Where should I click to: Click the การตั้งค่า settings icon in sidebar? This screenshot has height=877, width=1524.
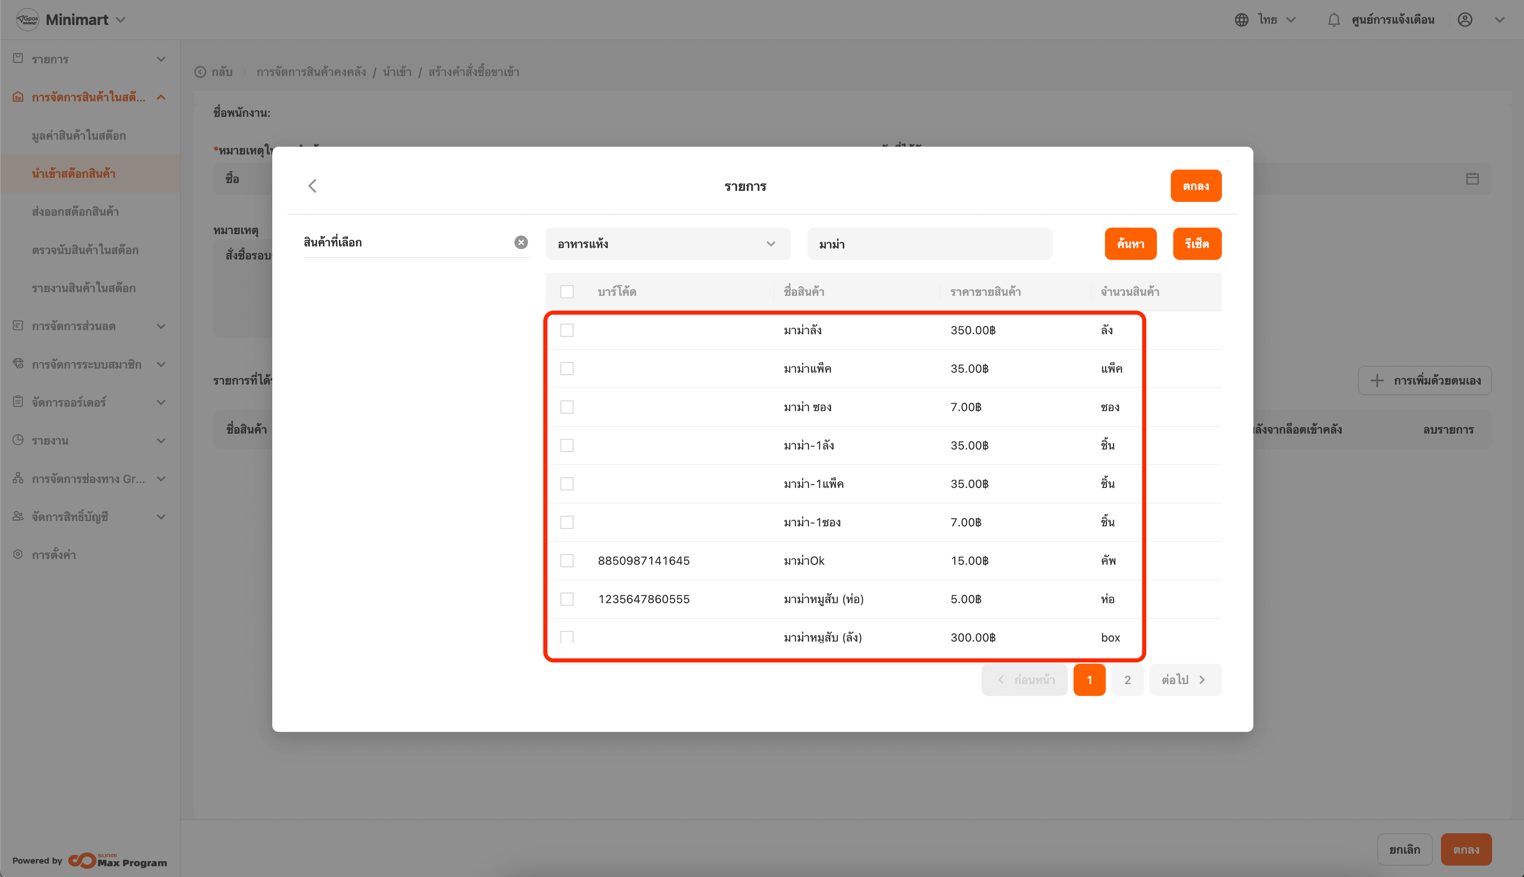pyautogui.click(x=18, y=554)
